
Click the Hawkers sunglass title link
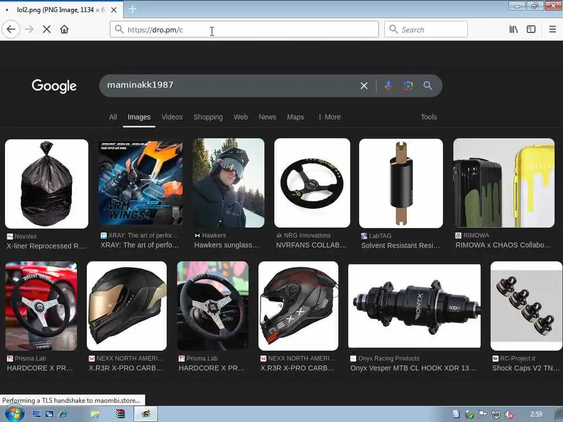[227, 245]
